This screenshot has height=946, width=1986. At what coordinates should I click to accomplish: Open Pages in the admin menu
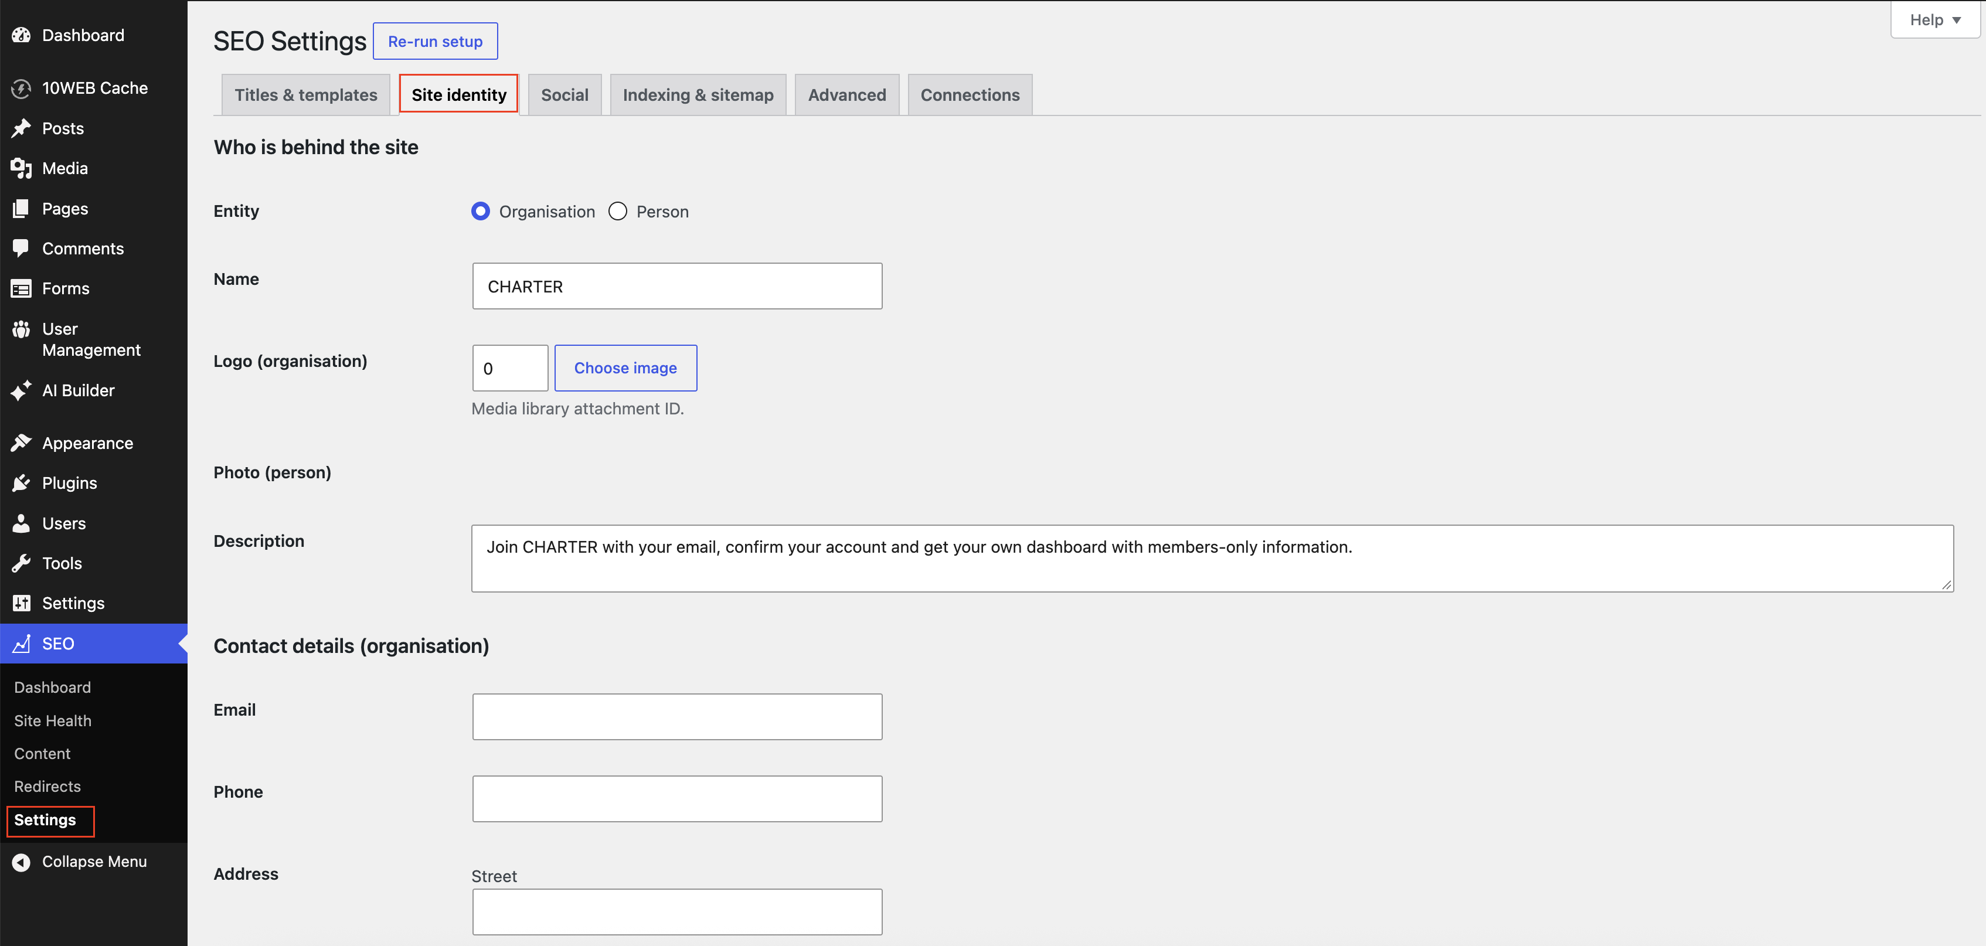[64, 208]
